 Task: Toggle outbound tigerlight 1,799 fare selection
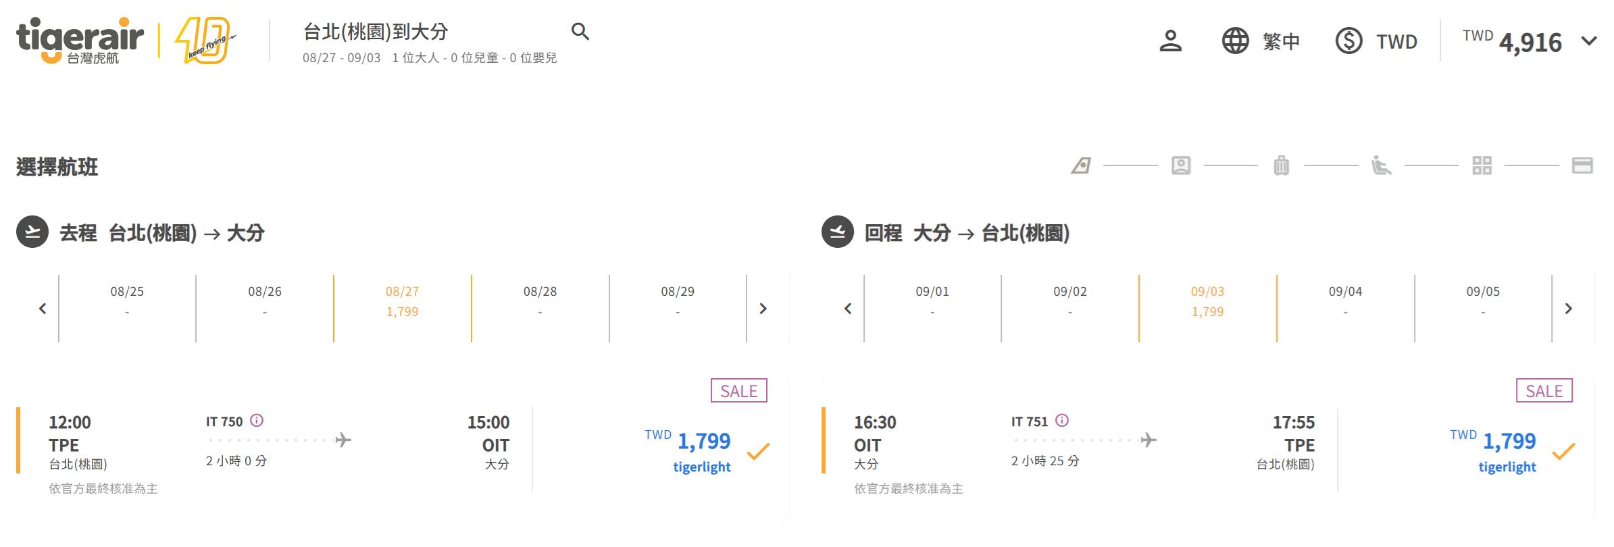tap(758, 451)
